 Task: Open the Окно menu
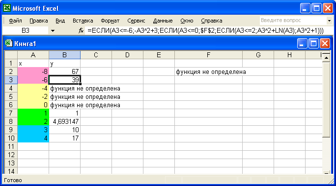click(187, 21)
